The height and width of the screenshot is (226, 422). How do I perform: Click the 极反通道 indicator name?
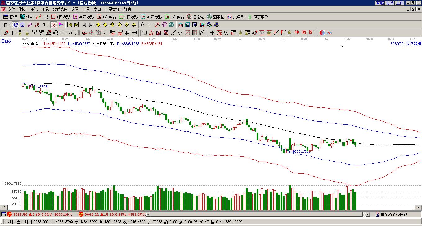(x=30, y=44)
